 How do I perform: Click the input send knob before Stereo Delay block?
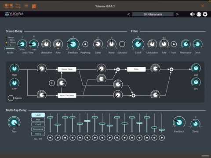(42, 68)
